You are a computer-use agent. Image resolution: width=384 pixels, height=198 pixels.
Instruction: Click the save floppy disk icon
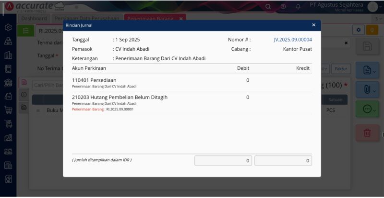pos(367,46)
